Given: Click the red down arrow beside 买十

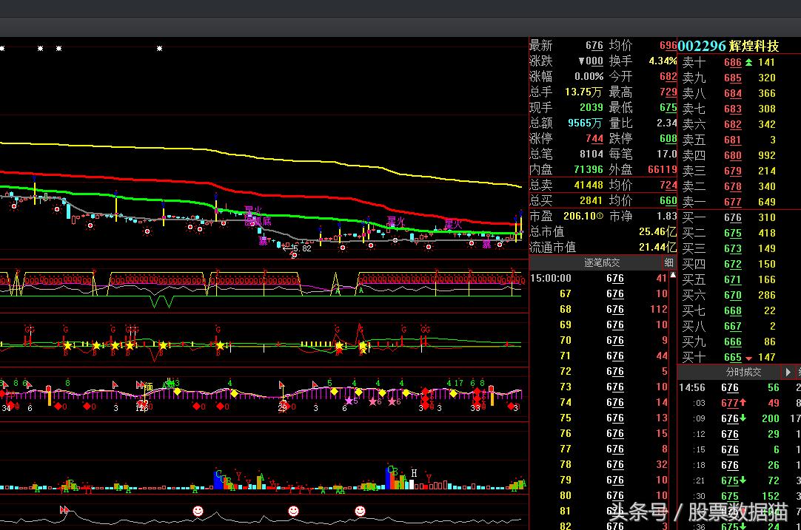Looking at the screenshot, I should (x=748, y=358).
